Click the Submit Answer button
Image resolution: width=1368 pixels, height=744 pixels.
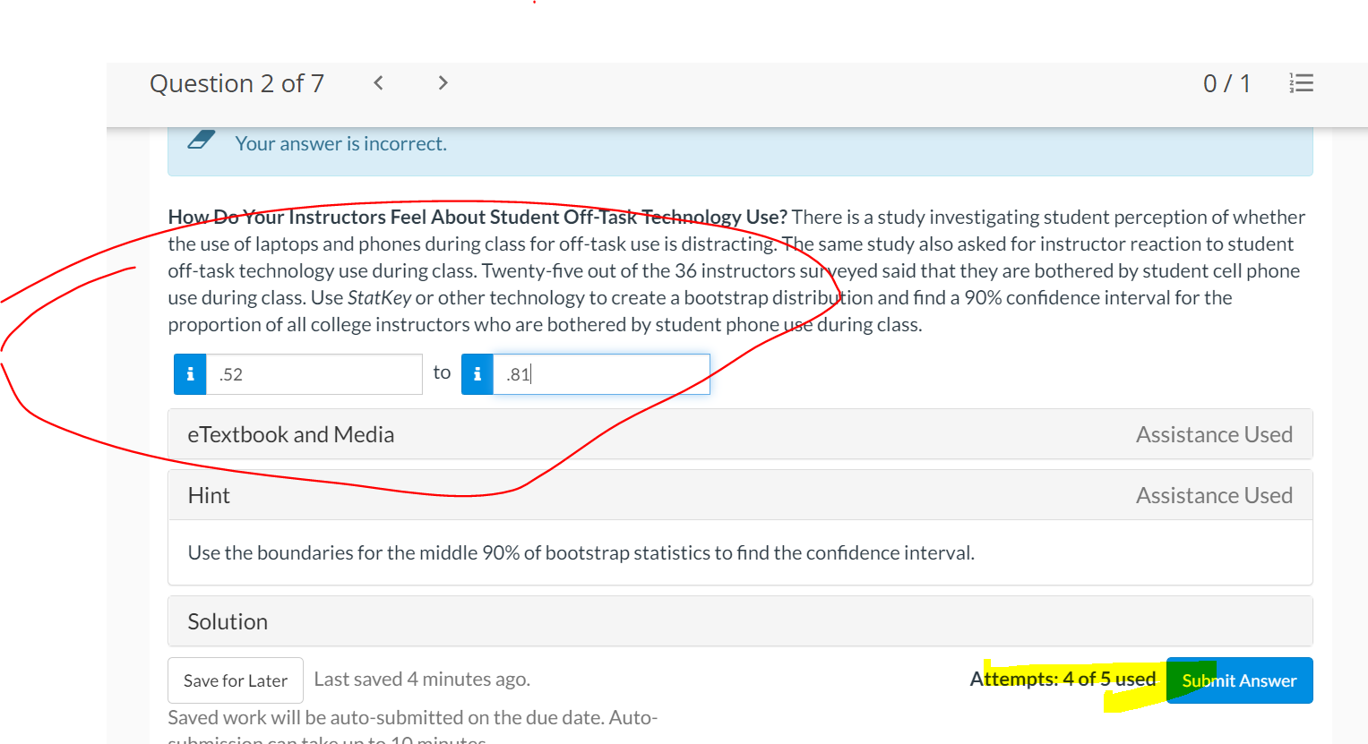[1239, 680]
